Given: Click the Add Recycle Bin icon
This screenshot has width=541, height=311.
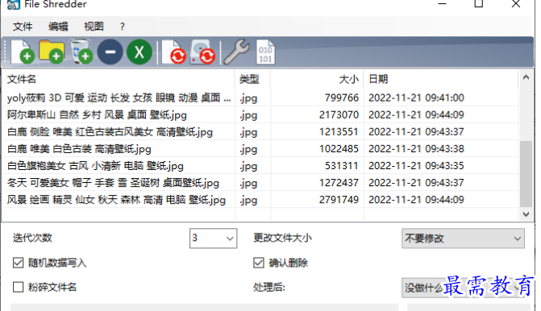Looking at the screenshot, I should pos(81,52).
